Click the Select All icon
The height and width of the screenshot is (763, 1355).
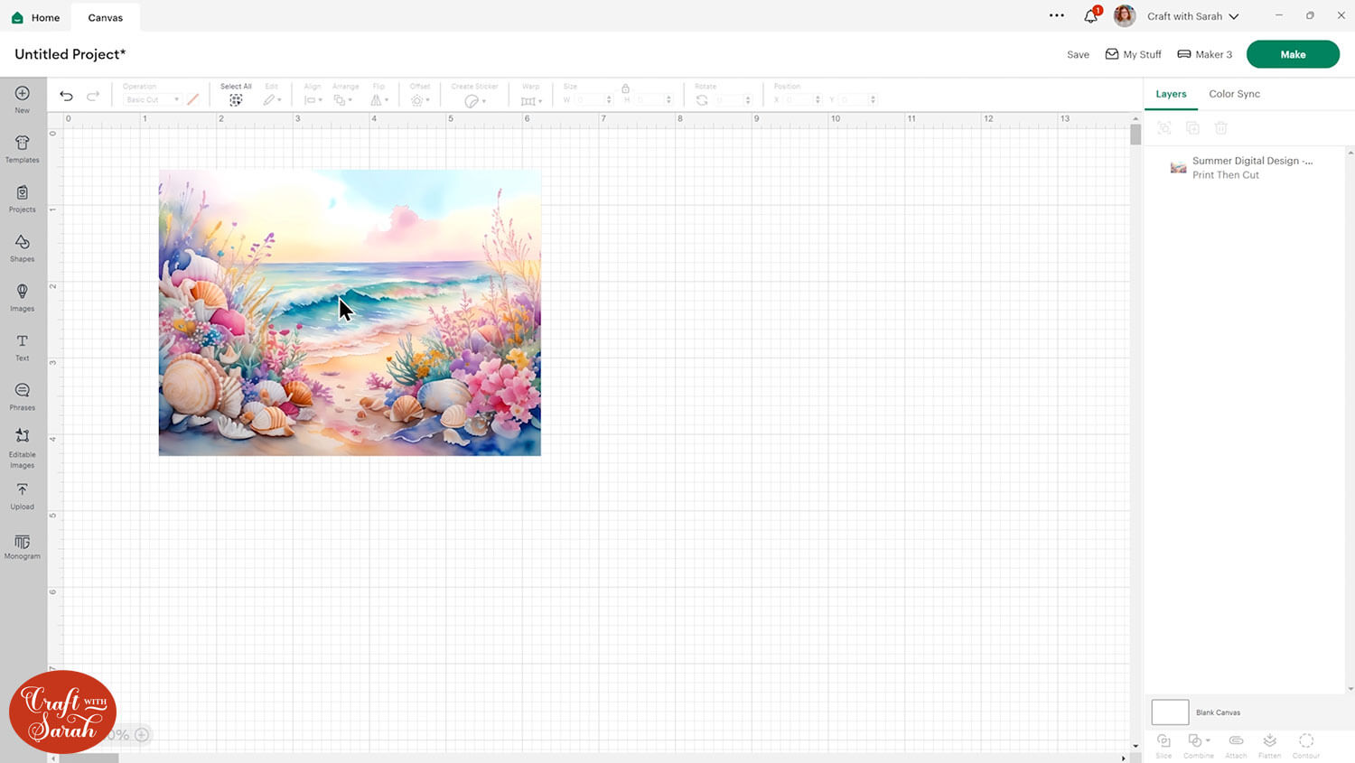(236, 98)
